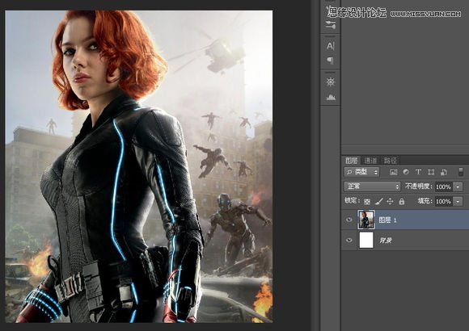
Task: Click the 填充: label
Action: click(425, 201)
